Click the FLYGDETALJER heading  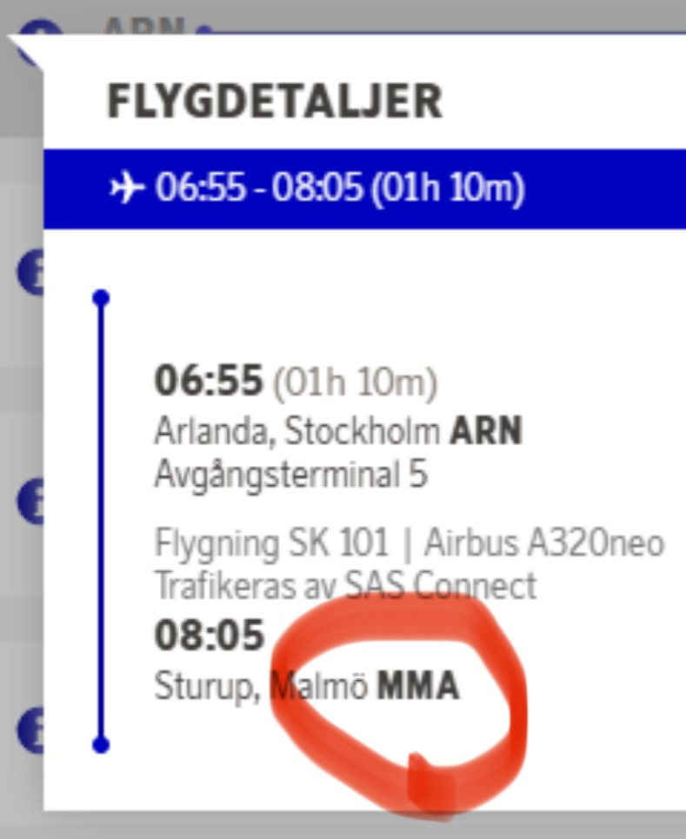click(274, 103)
